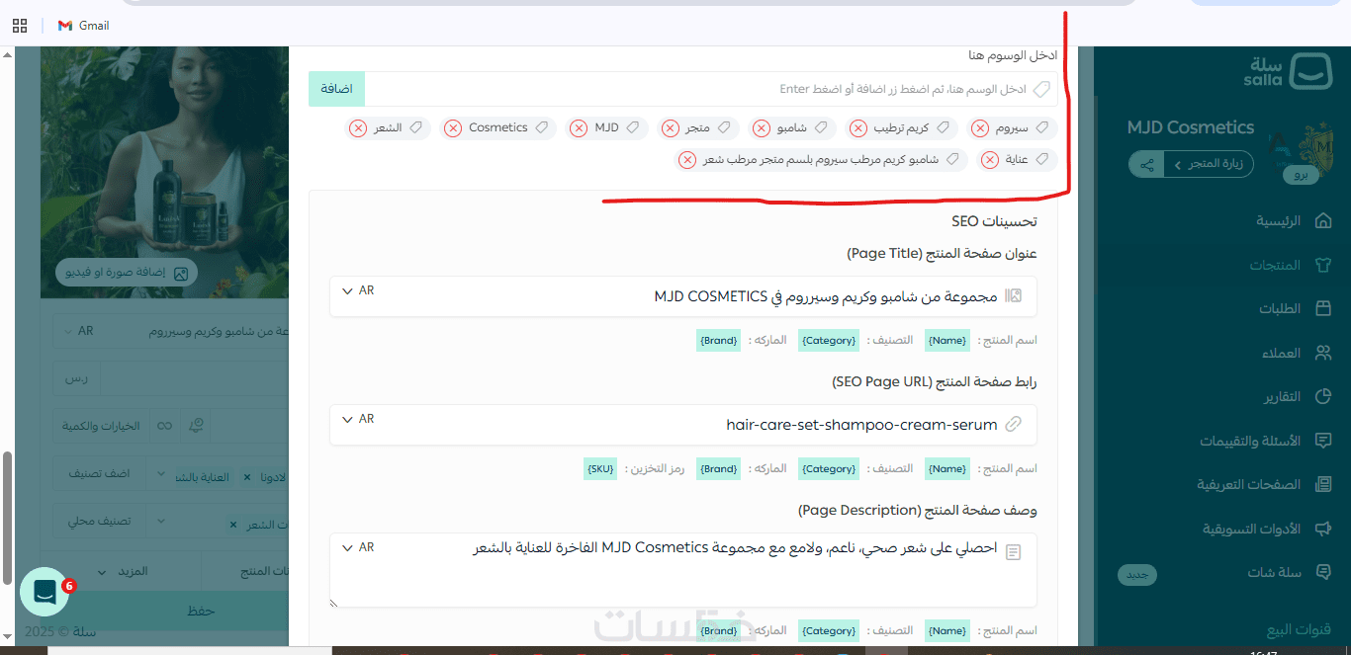Click the orders box icon الطلبات

[1323, 309]
